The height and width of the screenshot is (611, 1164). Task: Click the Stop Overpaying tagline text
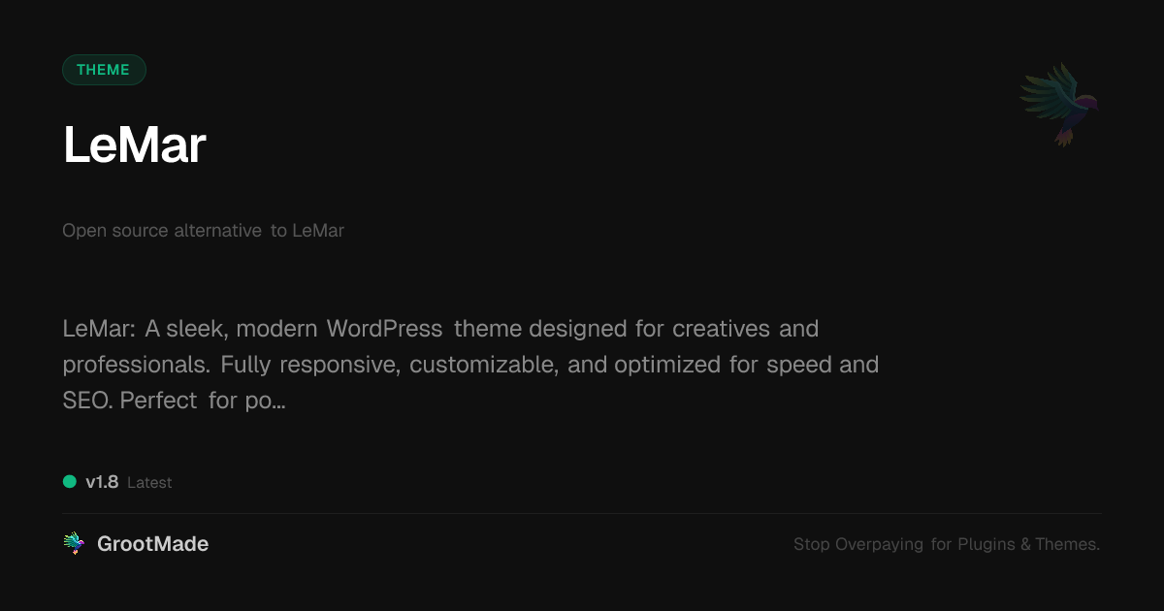pos(947,544)
